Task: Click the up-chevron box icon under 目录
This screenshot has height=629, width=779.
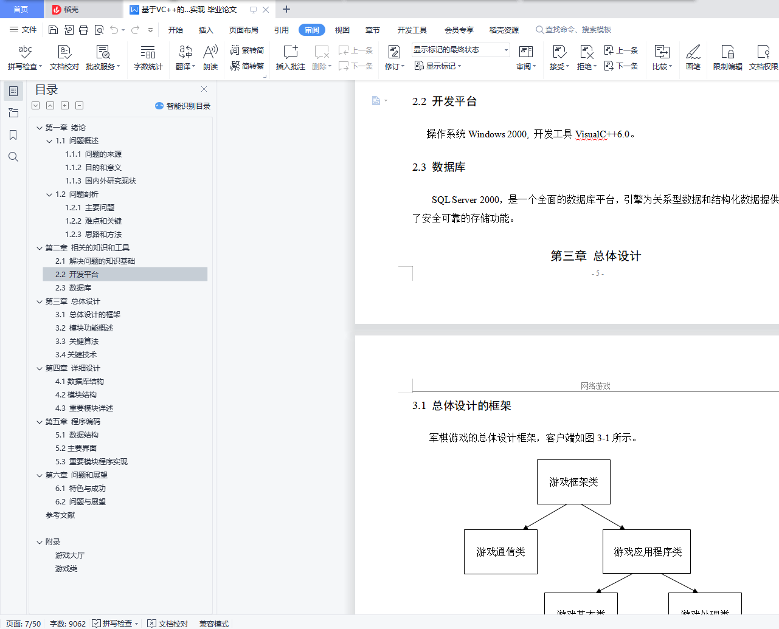Action: (x=50, y=106)
